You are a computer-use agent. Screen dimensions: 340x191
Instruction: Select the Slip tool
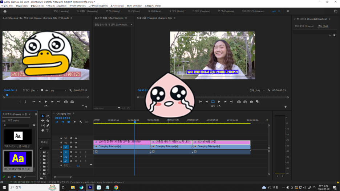tap(42, 125)
